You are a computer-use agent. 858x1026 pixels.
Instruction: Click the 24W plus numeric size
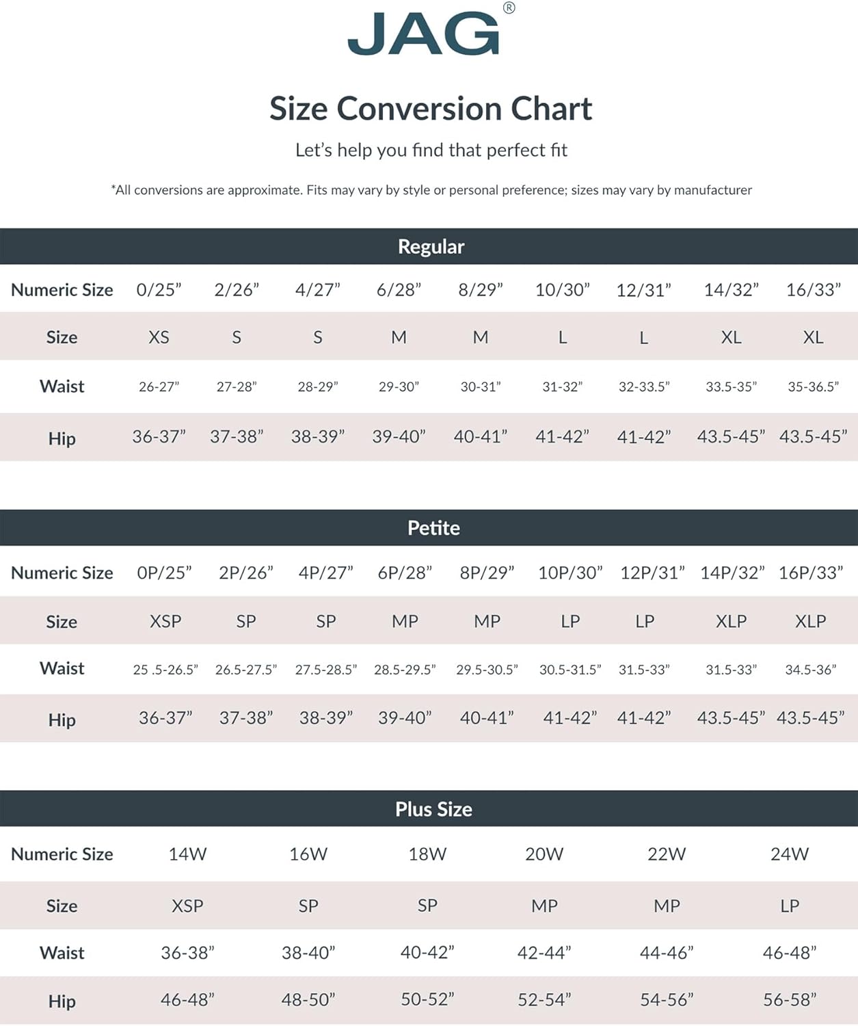pyautogui.click(x=790, y=854)
